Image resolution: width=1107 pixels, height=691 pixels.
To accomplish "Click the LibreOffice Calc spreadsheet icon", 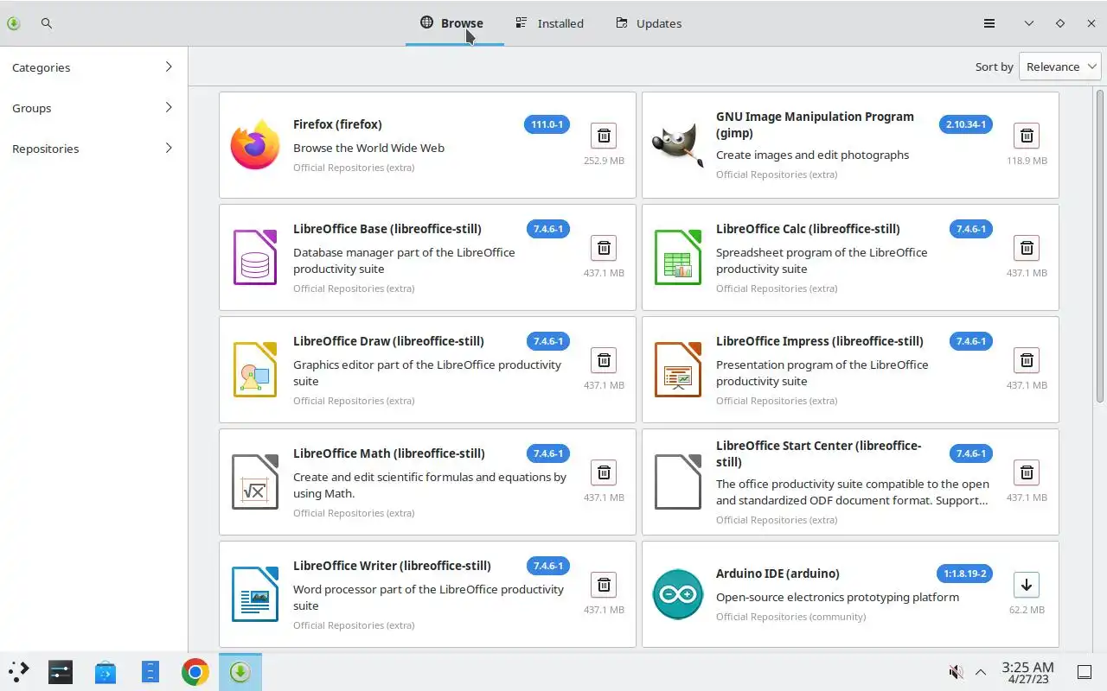I will [x=678, y=257].
